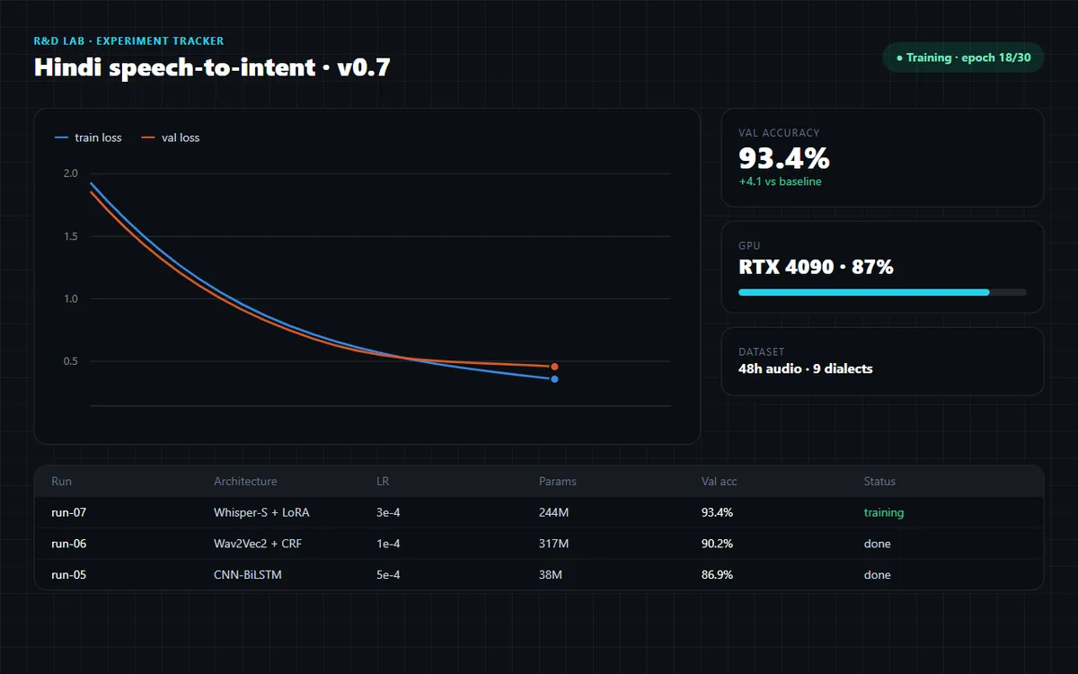The width and height of the screenshot is (1078, 674).
Task: Click the Whisper-S + LoRA architecture cell
Action: click(x=261, y=513)
